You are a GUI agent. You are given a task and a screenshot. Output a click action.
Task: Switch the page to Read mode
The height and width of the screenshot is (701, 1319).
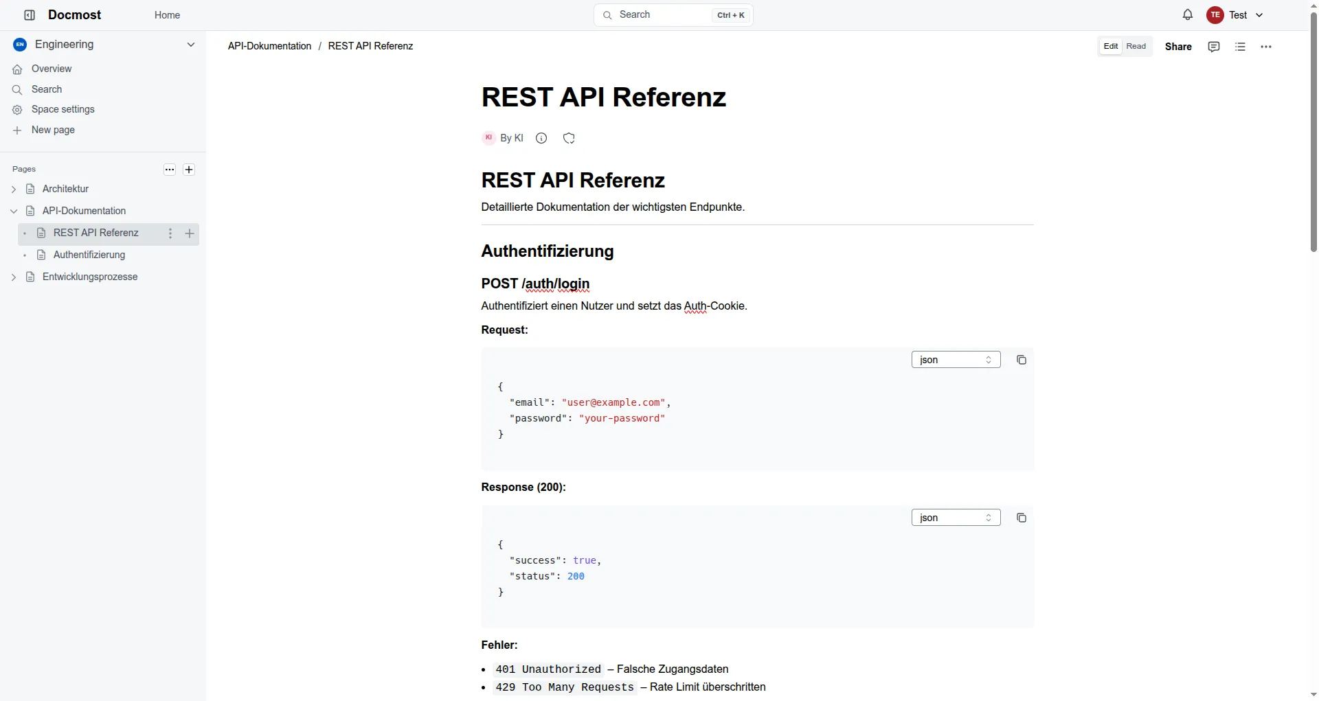pos(1136,46)
